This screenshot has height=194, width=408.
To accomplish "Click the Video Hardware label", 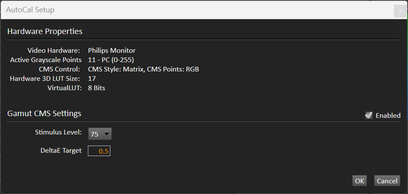I will tap(54, 50).
